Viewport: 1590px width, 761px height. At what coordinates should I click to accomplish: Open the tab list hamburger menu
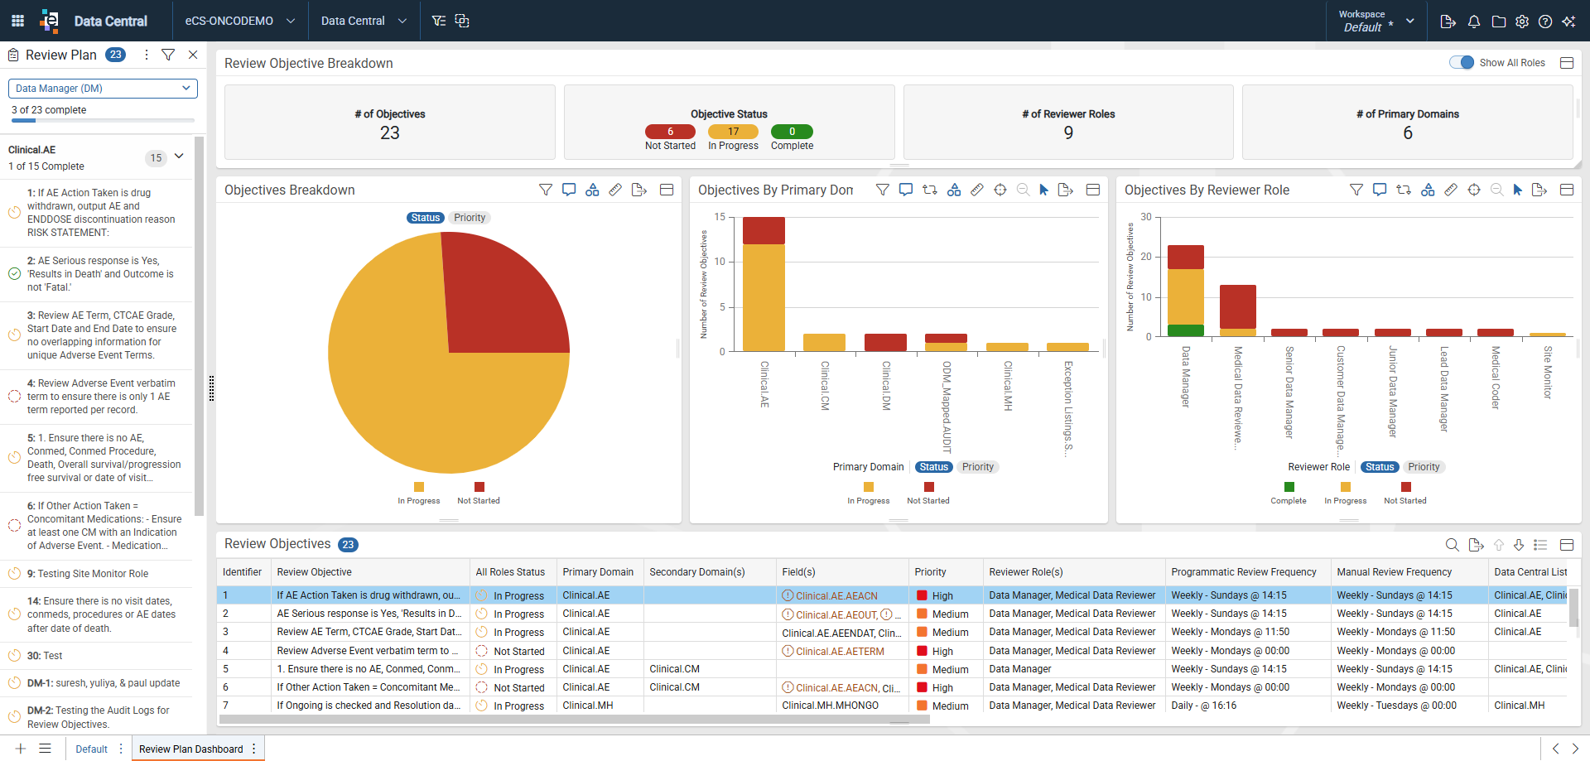point(46,749)
